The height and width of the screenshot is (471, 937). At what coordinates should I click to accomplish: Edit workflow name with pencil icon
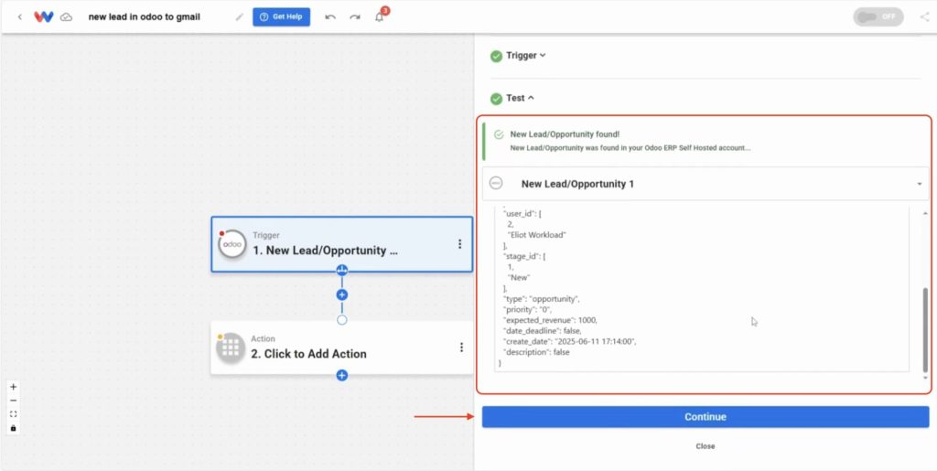tap(240, 17)
